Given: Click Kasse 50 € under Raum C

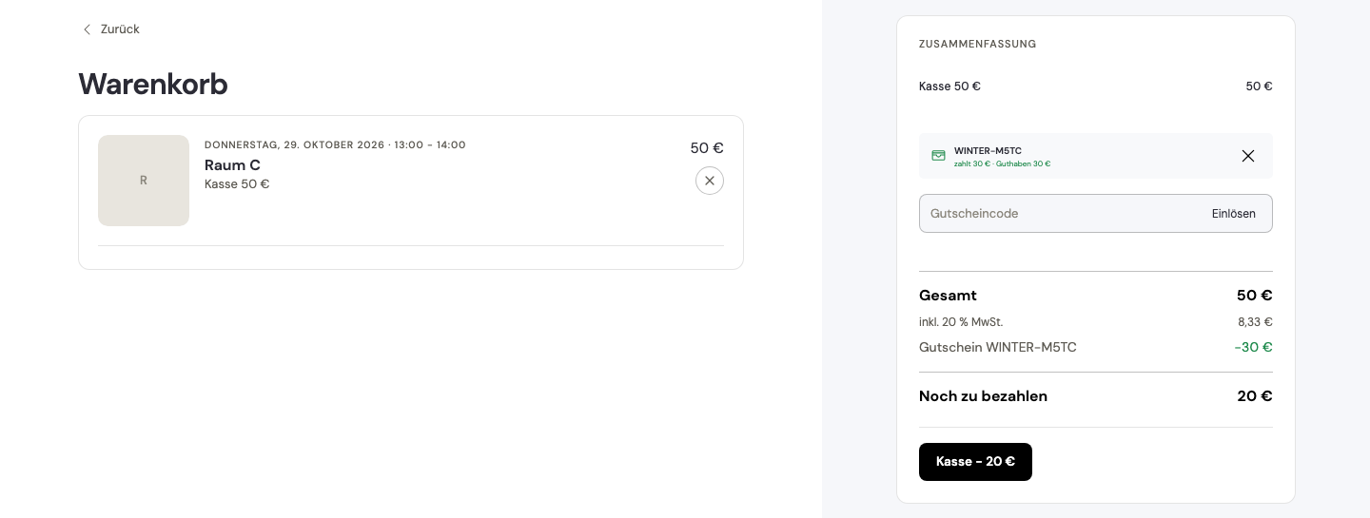Looking at the screenshot, I should click(x=237, y=184).
